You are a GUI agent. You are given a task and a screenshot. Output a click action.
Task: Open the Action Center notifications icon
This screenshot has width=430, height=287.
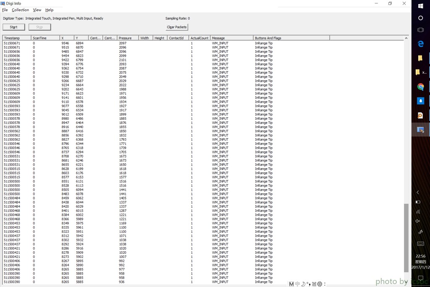(420, 278)
